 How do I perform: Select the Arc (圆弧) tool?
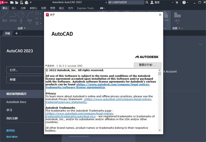(30, 17)
